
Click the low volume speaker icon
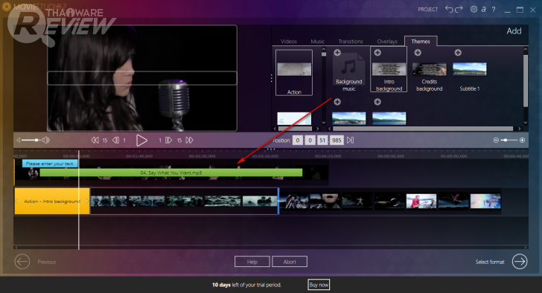click(19, 140)
